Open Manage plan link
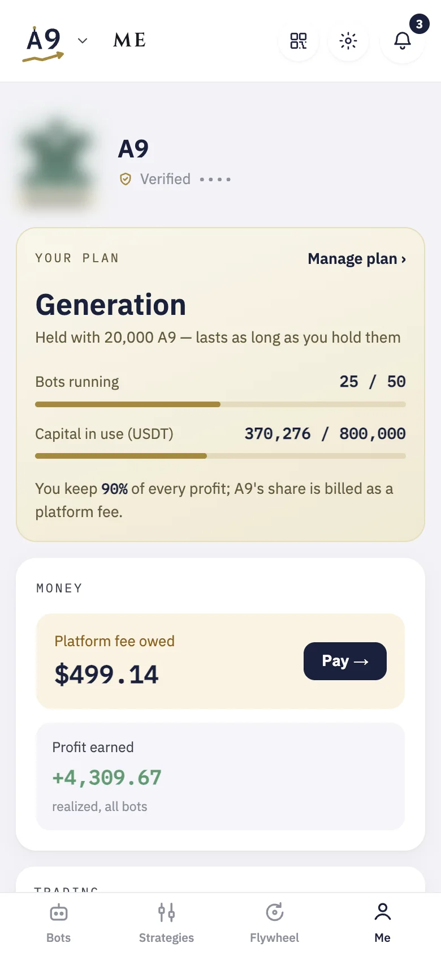This screenshot has width=441, height=956. (357, 259)
